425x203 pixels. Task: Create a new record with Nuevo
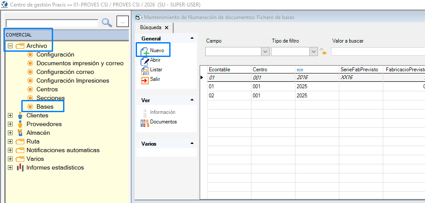[x=154, y=51]
